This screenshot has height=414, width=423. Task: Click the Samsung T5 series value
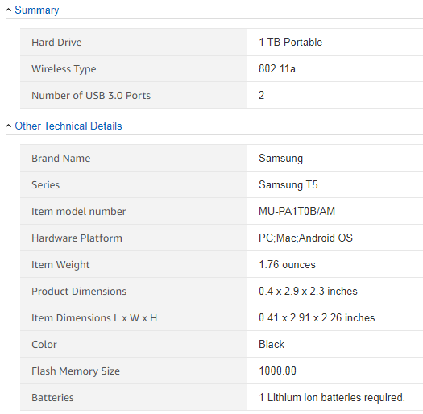coord(288,184)
